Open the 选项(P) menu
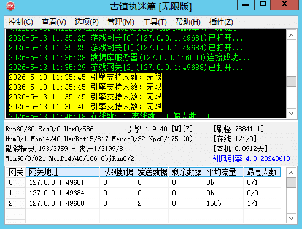The height and width of the screenshot is (229, 302). (87, 22)
